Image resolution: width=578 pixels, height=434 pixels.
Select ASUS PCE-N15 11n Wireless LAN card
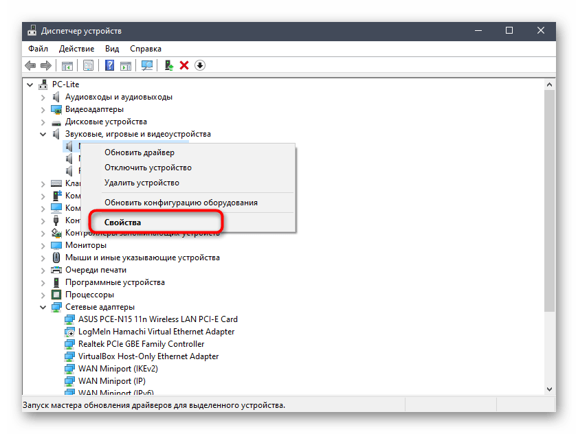click(x=158, y=319)
